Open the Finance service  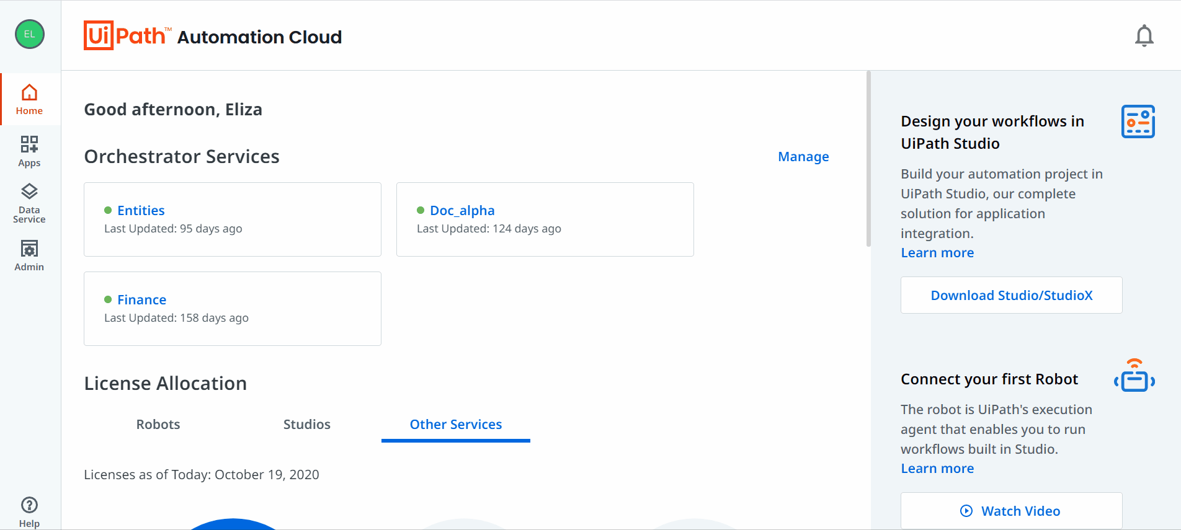[141, 300]
